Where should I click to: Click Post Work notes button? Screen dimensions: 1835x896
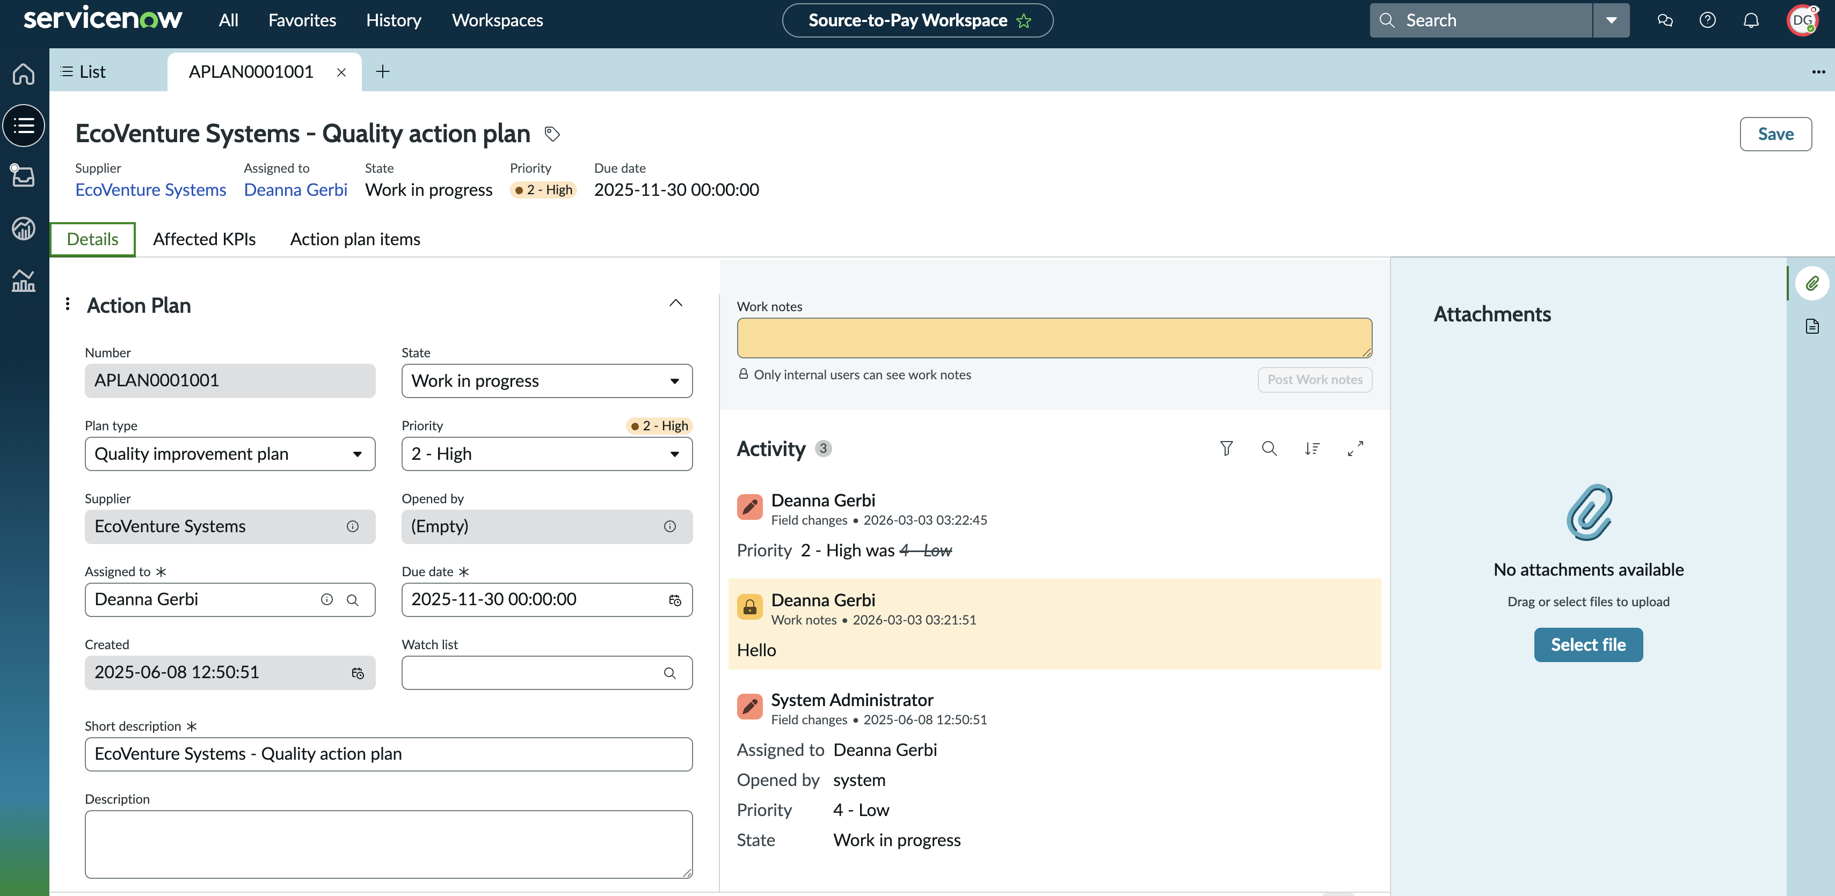tap(1315, 380)
